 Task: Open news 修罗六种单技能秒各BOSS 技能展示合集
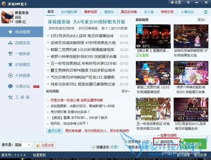point(84,57)
